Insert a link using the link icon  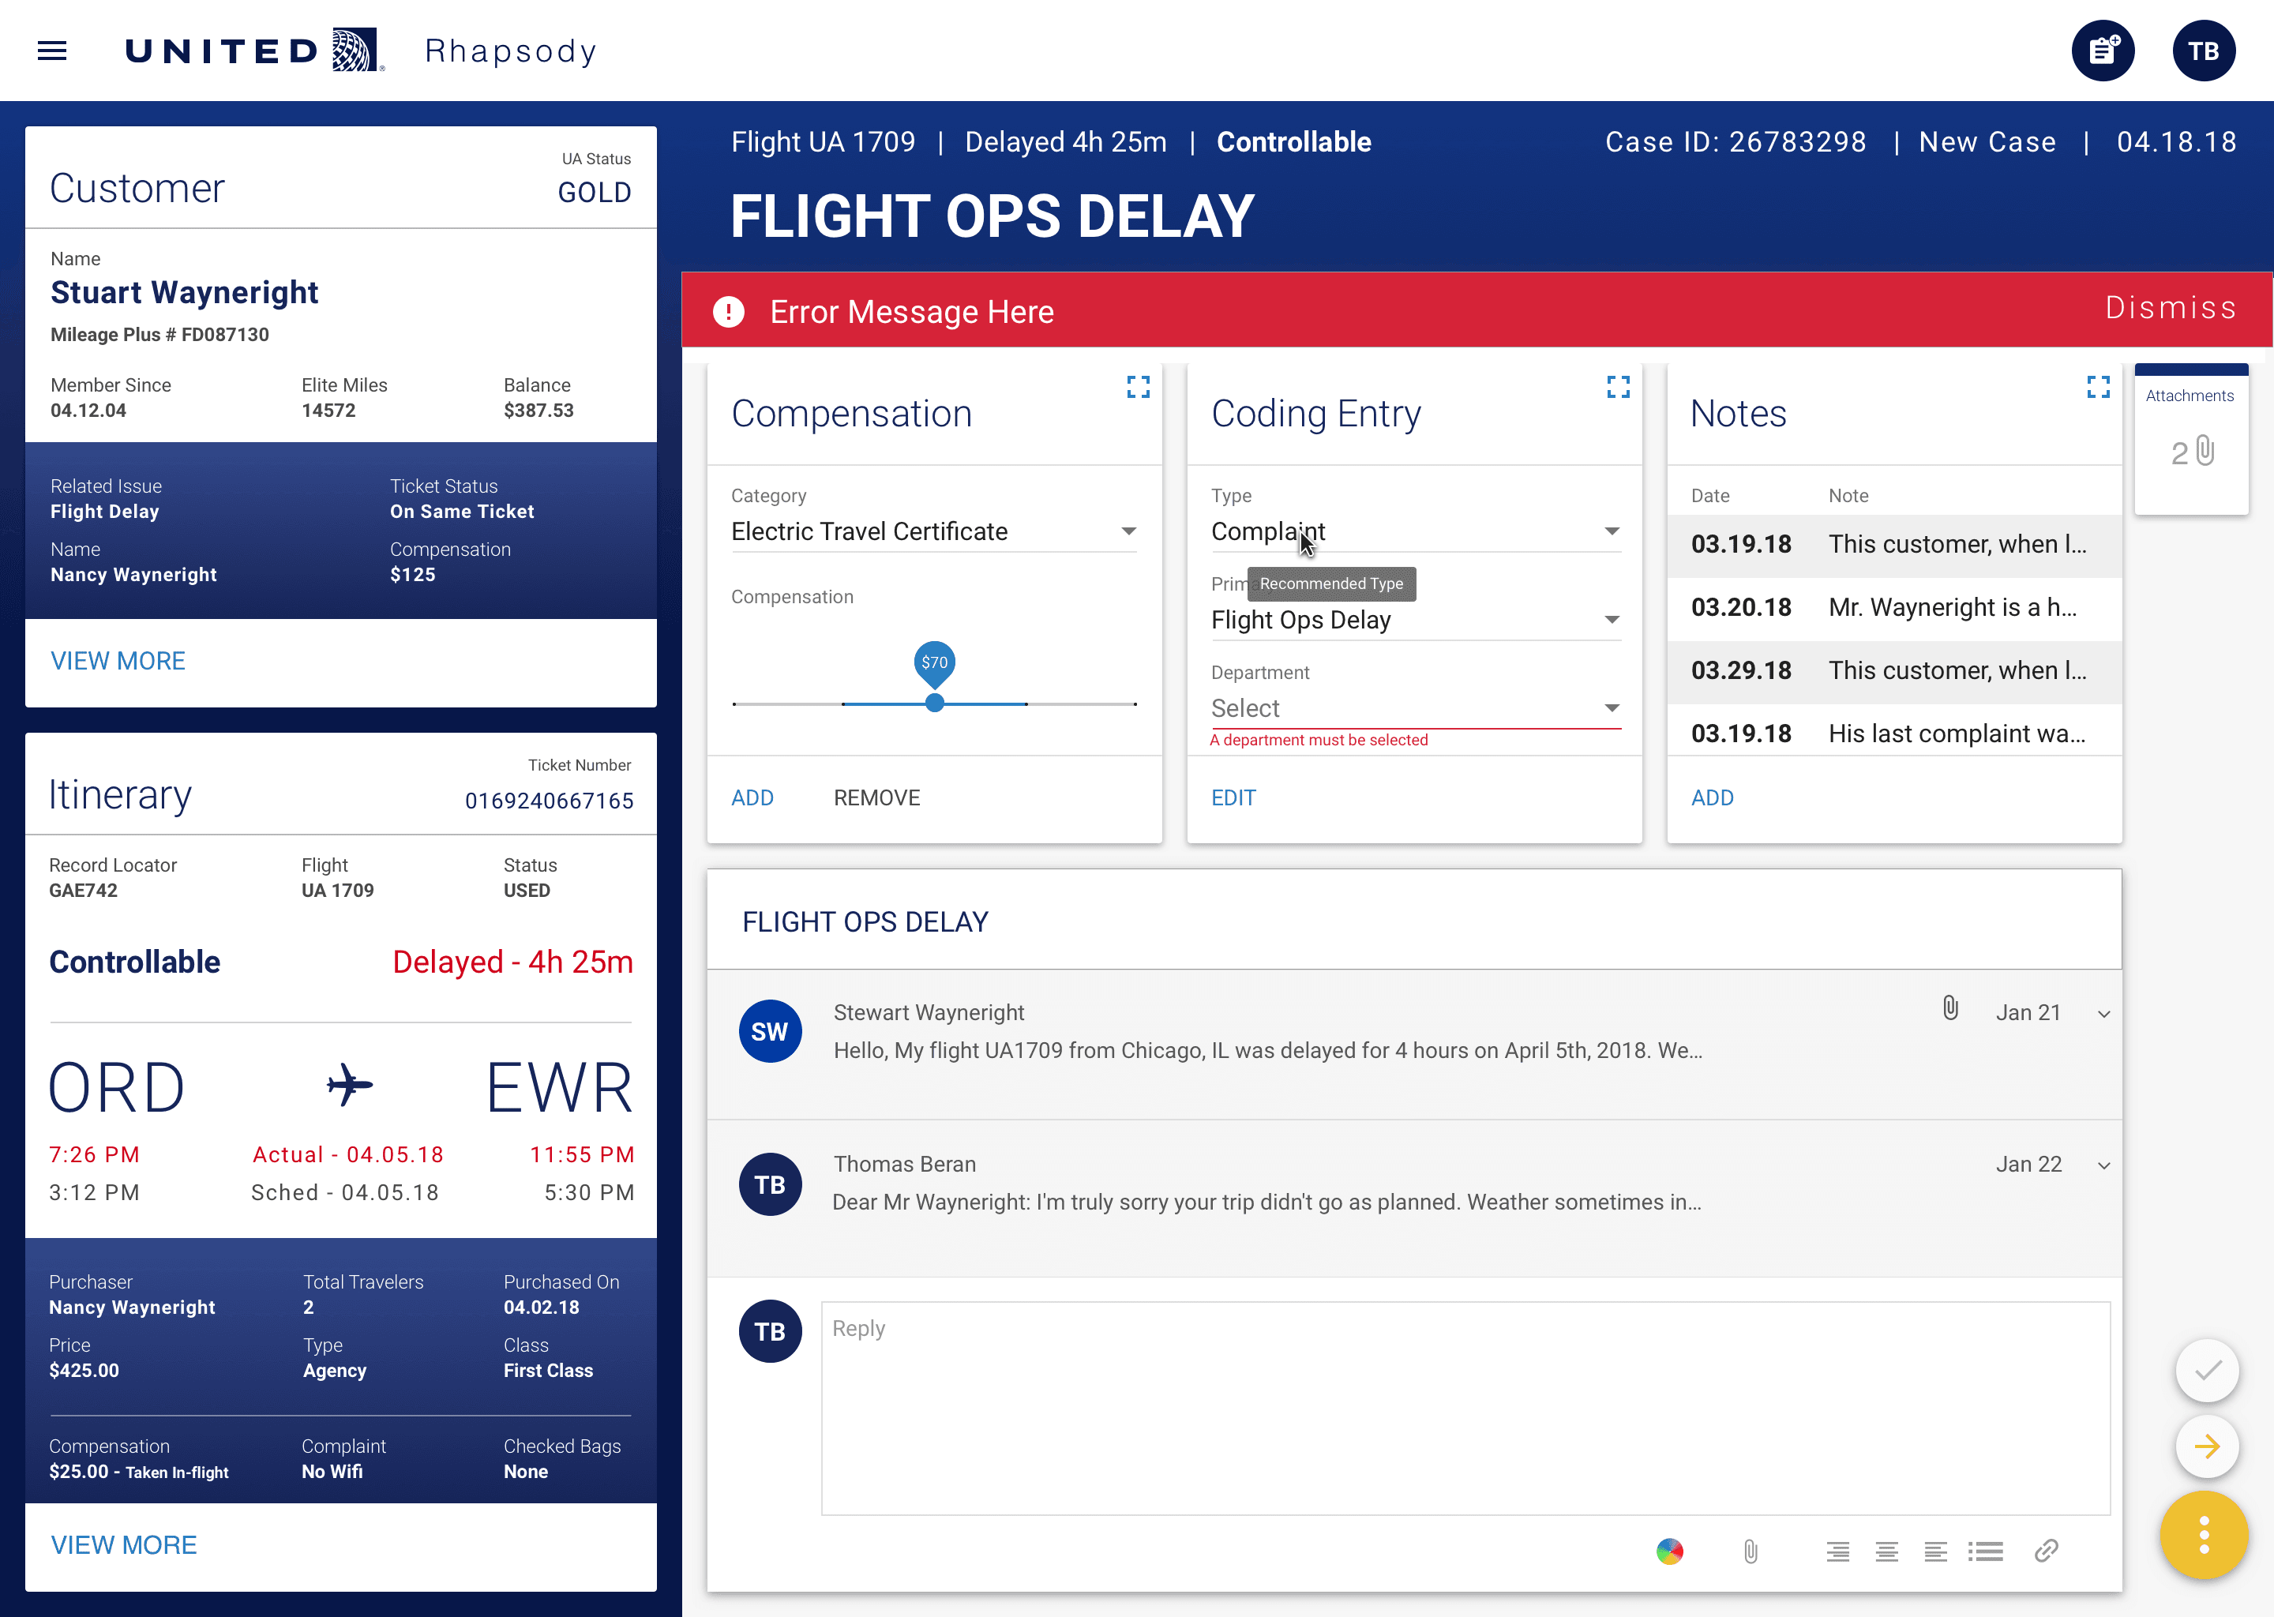[2046, 1551]
